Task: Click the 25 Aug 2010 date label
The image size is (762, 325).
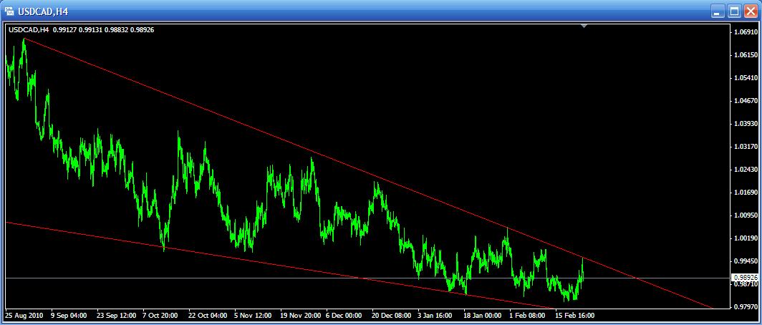Action: pos(25,315)
